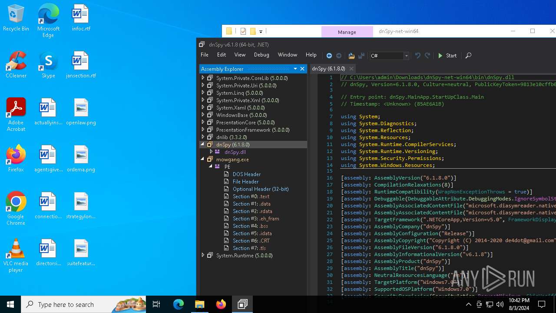The width and height of the screenshot is (556, 313).
Task: Click the Search magnifier icon in dnSpy toolbar
Action: [468, 56]
